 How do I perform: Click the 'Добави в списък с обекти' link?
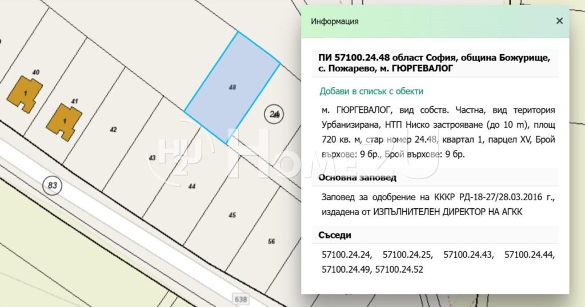tap(371, 91)
